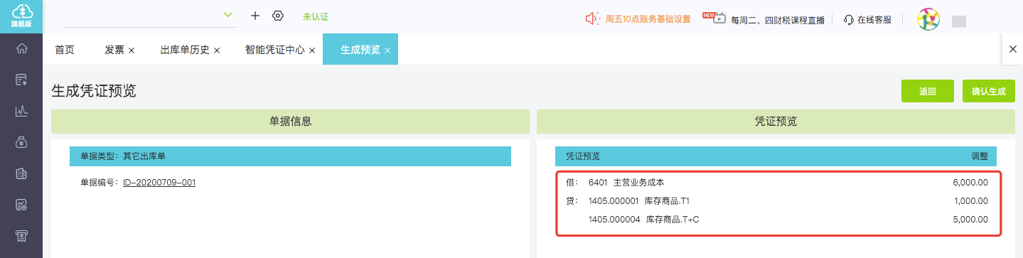1023x258 pixels.
Task: Click the 未认证 status label
Action: pyautogui.click(x=316, y=16)
